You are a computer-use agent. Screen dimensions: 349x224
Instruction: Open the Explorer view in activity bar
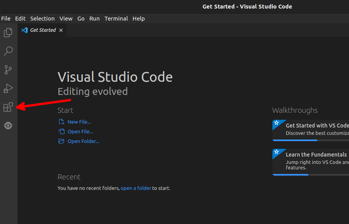[8, 33]
